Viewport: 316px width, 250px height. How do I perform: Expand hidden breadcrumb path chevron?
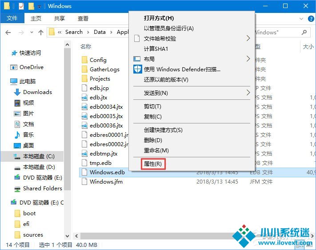click(x=60, y=32)
